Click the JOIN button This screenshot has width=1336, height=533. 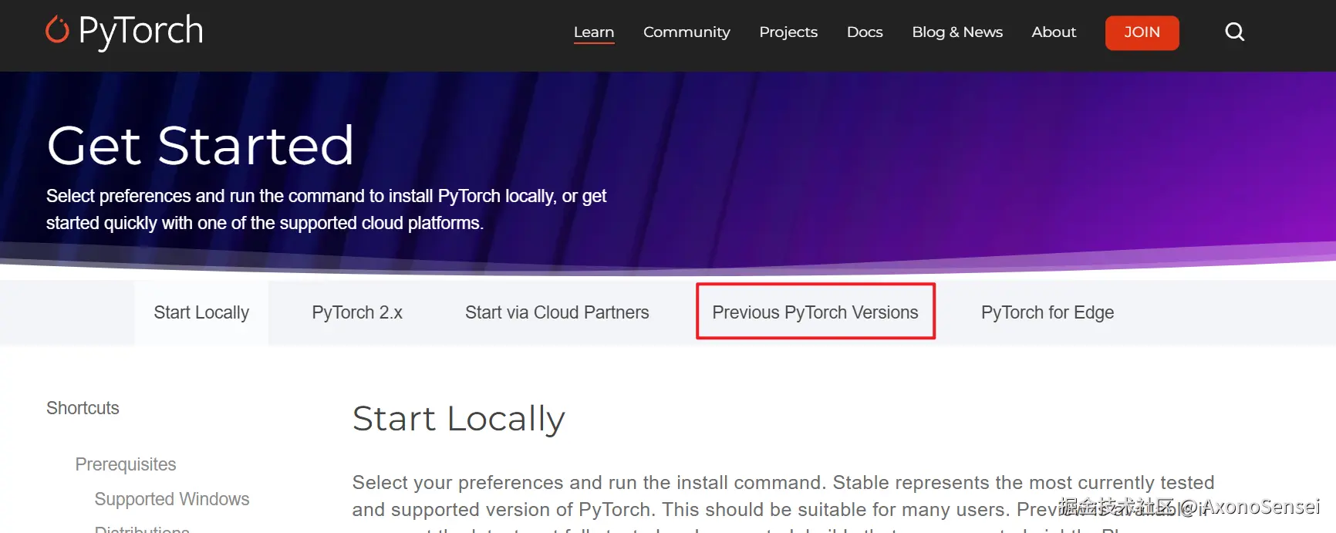pyautogui.click(x=1142, y=32)
